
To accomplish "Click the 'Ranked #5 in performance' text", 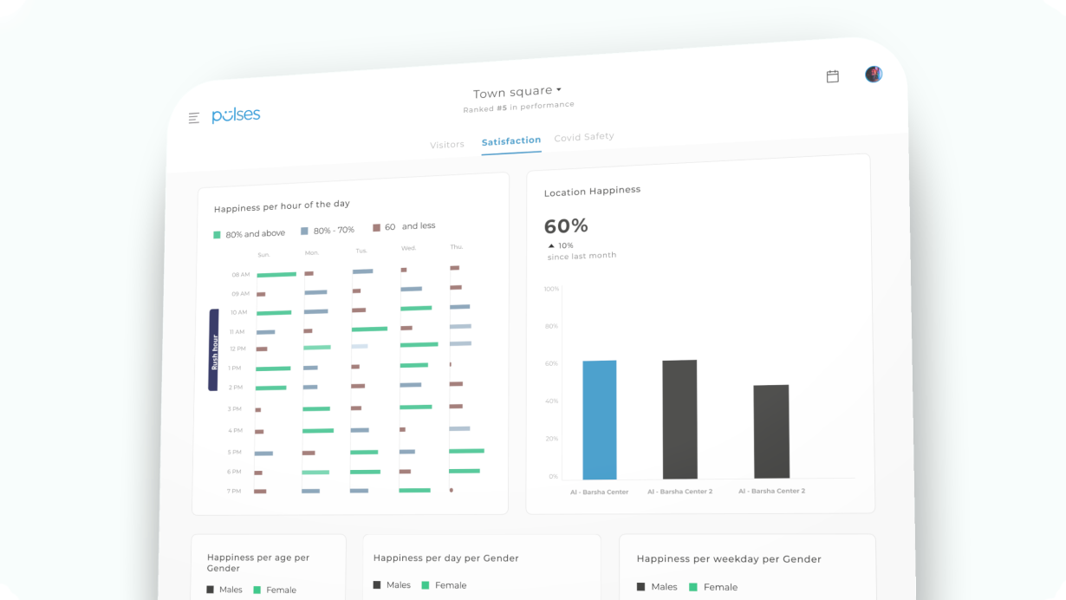I will pyautogui.click(x=518, y=108).
